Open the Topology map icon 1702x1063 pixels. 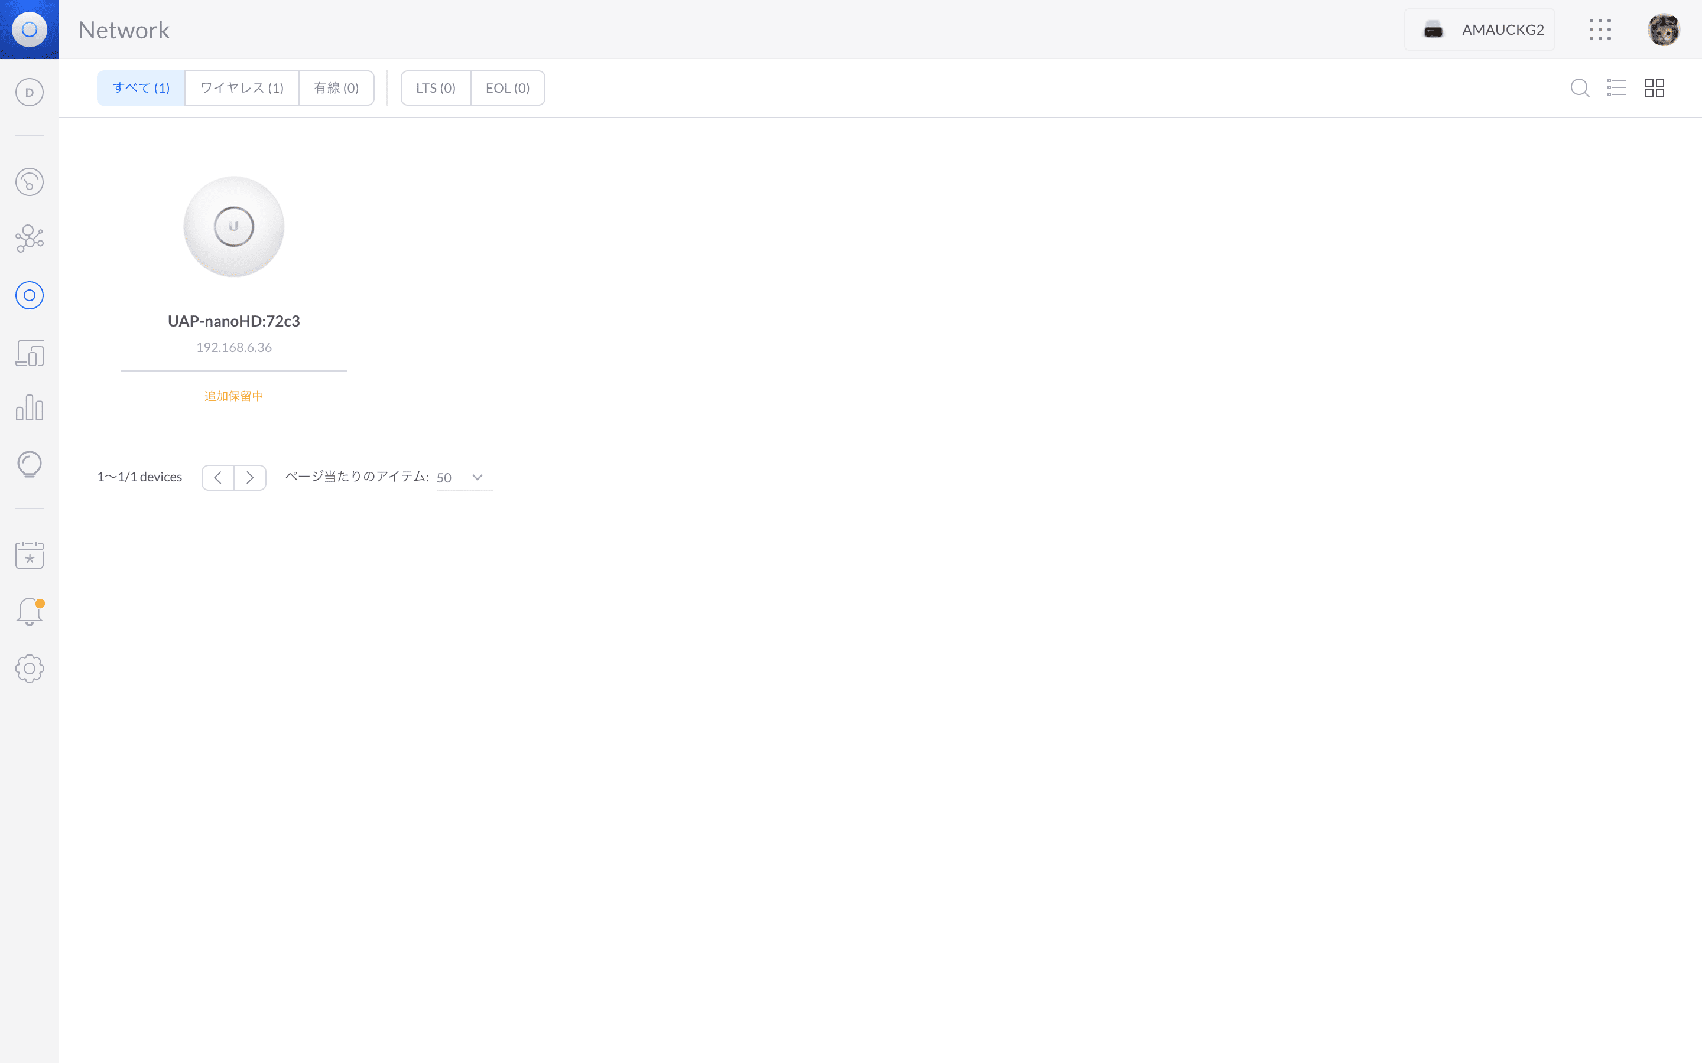pos(30,239)
